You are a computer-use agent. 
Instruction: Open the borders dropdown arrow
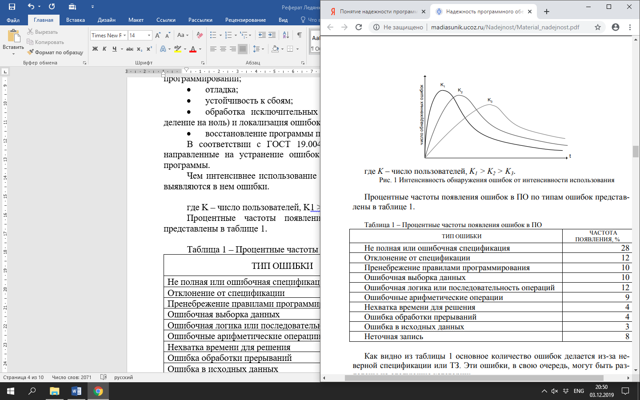click(297, 49)
